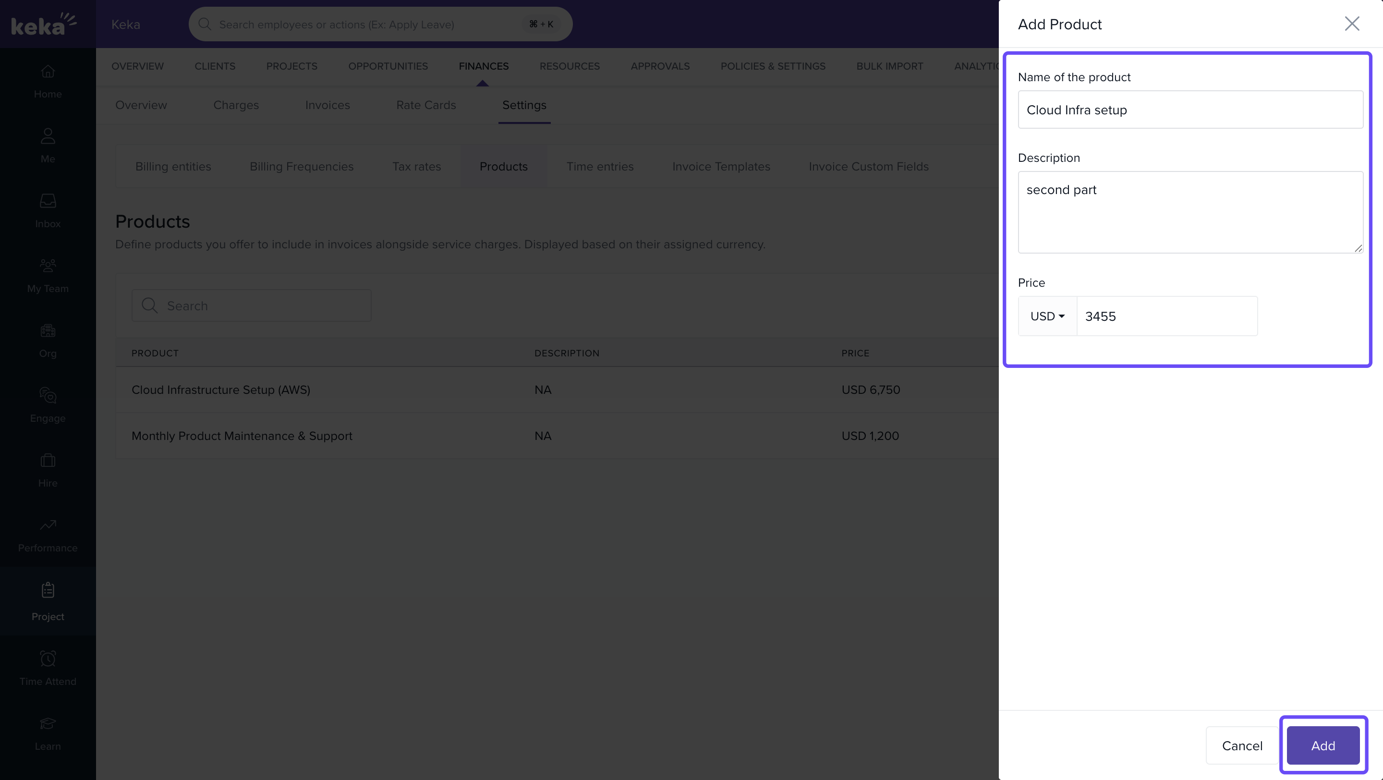The height and width of the screenshot is (780, 1383).
Task: Click the Learn graduation cap icon
Action: pos(48,724)
